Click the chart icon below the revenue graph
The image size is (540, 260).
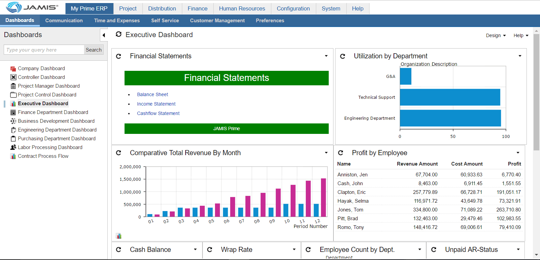118,236
